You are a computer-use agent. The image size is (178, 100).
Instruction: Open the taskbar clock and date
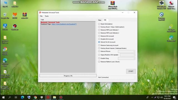pyautogui.click(x=167, y=97)
